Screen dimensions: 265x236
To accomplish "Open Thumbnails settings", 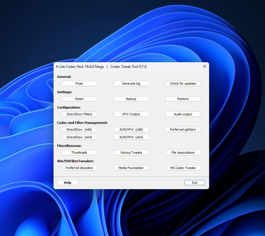I will coord(79,153).
